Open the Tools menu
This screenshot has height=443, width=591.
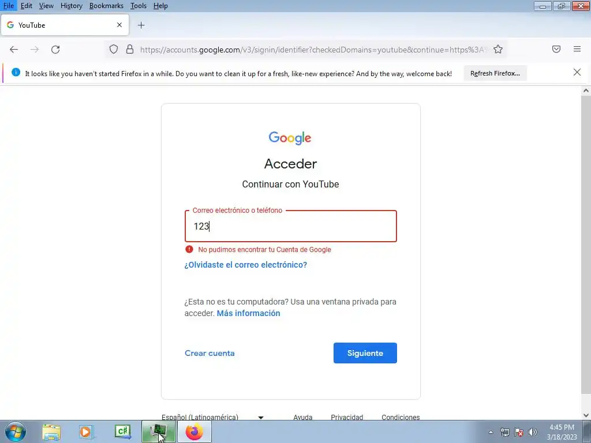(139, 6)
